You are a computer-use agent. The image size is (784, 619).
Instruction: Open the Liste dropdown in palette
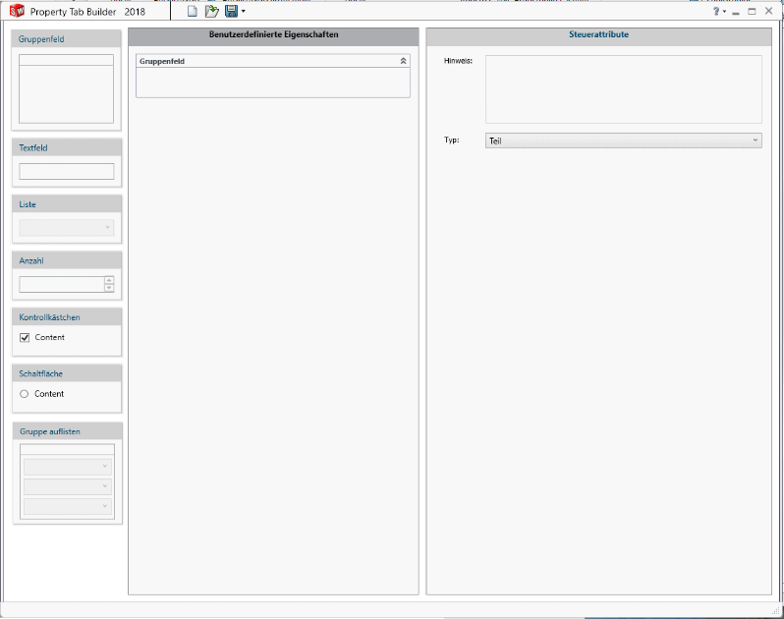point(66,228)
